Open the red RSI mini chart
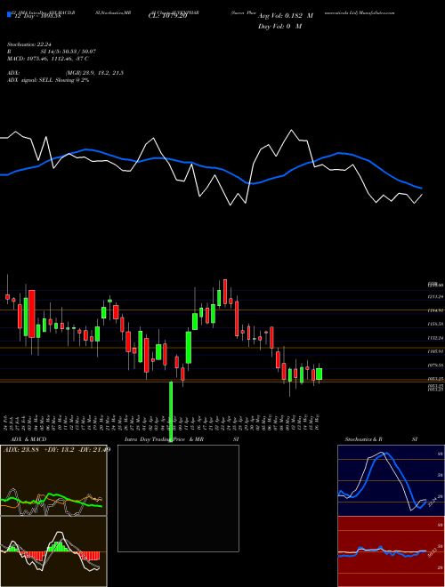 (x=391, y=551)
